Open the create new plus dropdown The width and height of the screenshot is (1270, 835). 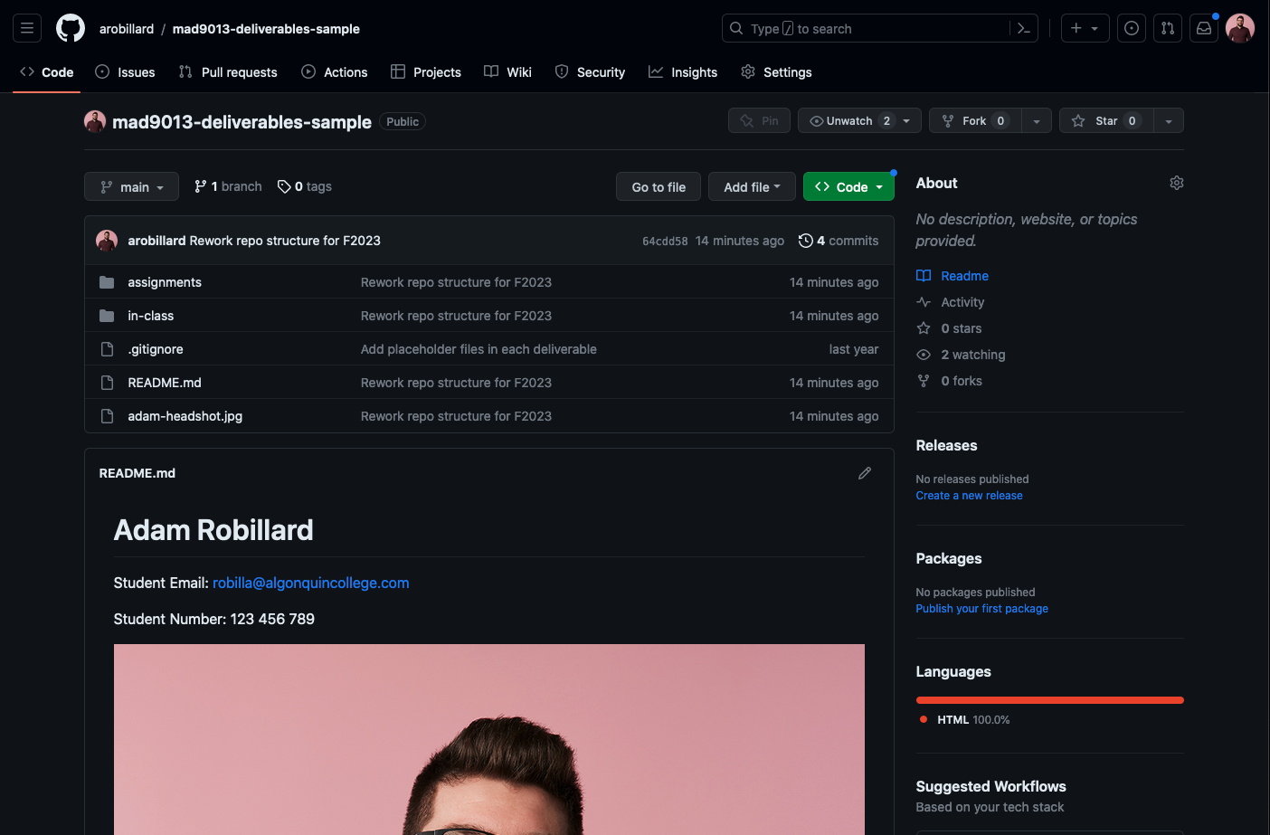[1085, 28]
